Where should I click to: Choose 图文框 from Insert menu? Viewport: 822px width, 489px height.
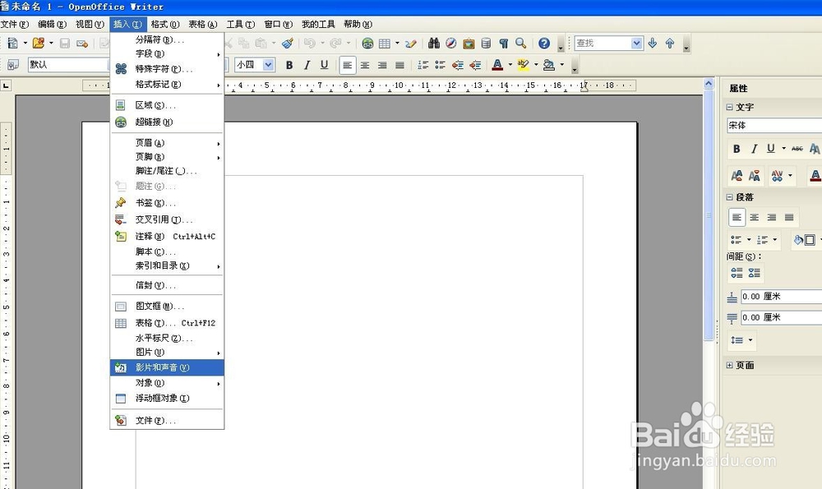(x=167, y=306)
